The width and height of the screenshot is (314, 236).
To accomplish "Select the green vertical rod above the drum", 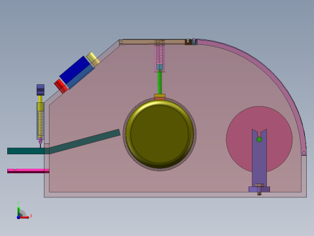I will coord(159,82).
